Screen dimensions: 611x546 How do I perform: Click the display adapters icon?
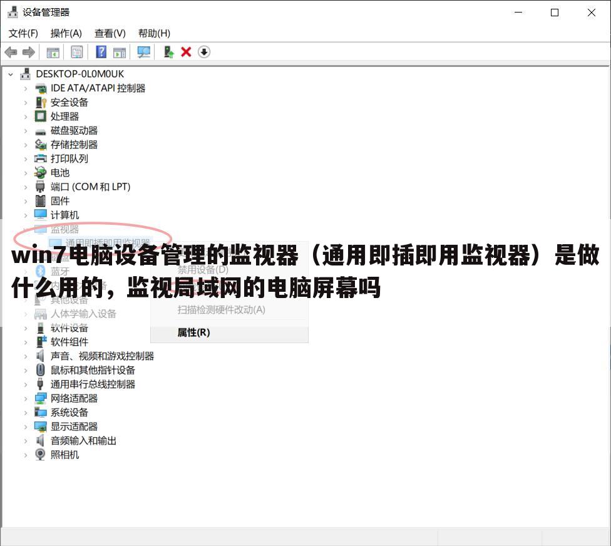coord(41,426)
